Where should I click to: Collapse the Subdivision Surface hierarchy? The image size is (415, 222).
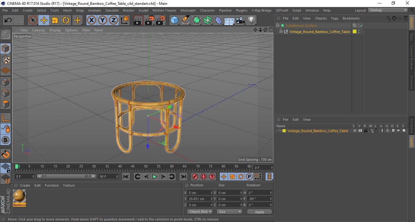pyautogui.click(x=277, y=26)
